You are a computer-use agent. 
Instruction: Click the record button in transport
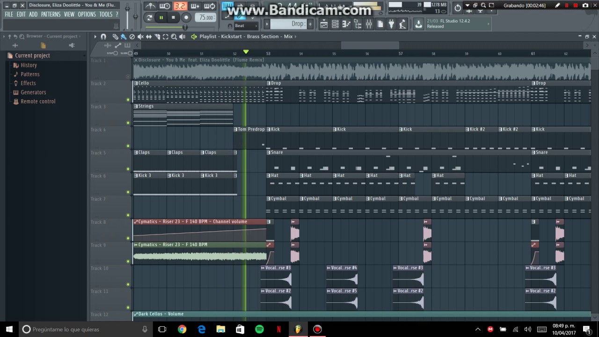(x=186, y=18)
